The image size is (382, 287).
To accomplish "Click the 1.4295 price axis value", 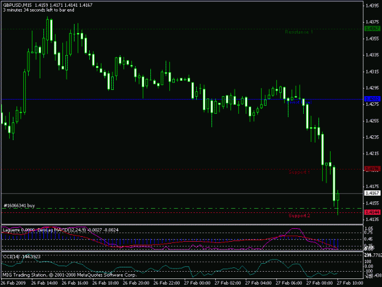I will [x=372, y=88].
